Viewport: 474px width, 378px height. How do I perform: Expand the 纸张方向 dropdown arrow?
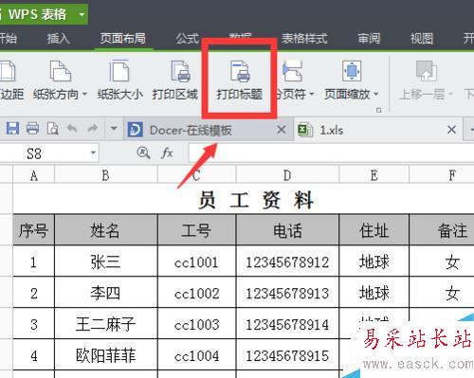[84, 94]
